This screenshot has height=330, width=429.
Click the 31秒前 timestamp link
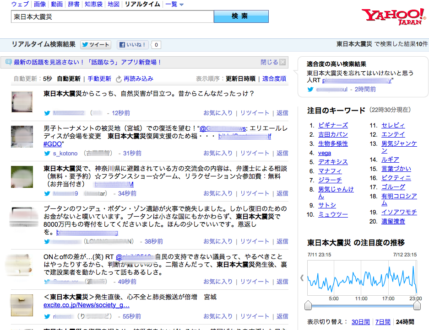tap(132, 154)
